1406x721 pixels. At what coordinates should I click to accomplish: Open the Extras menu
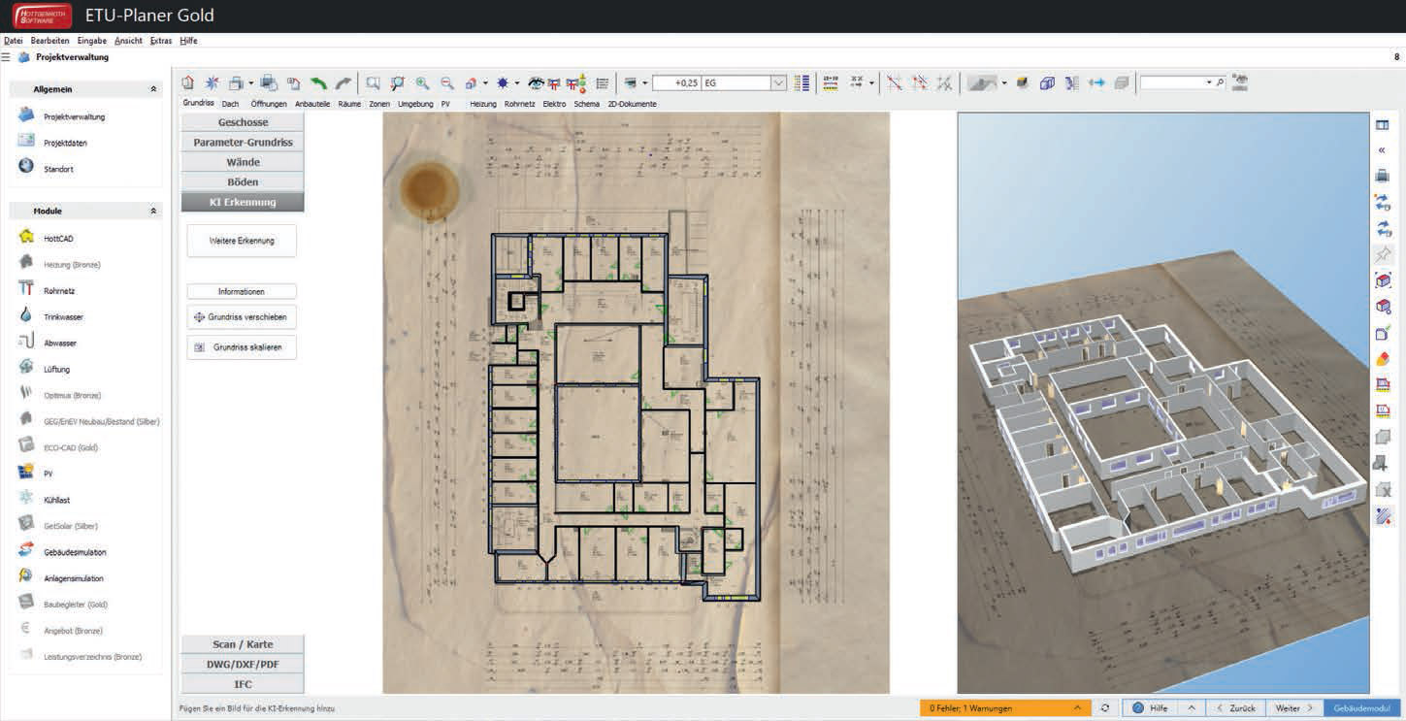click(161, 41)
